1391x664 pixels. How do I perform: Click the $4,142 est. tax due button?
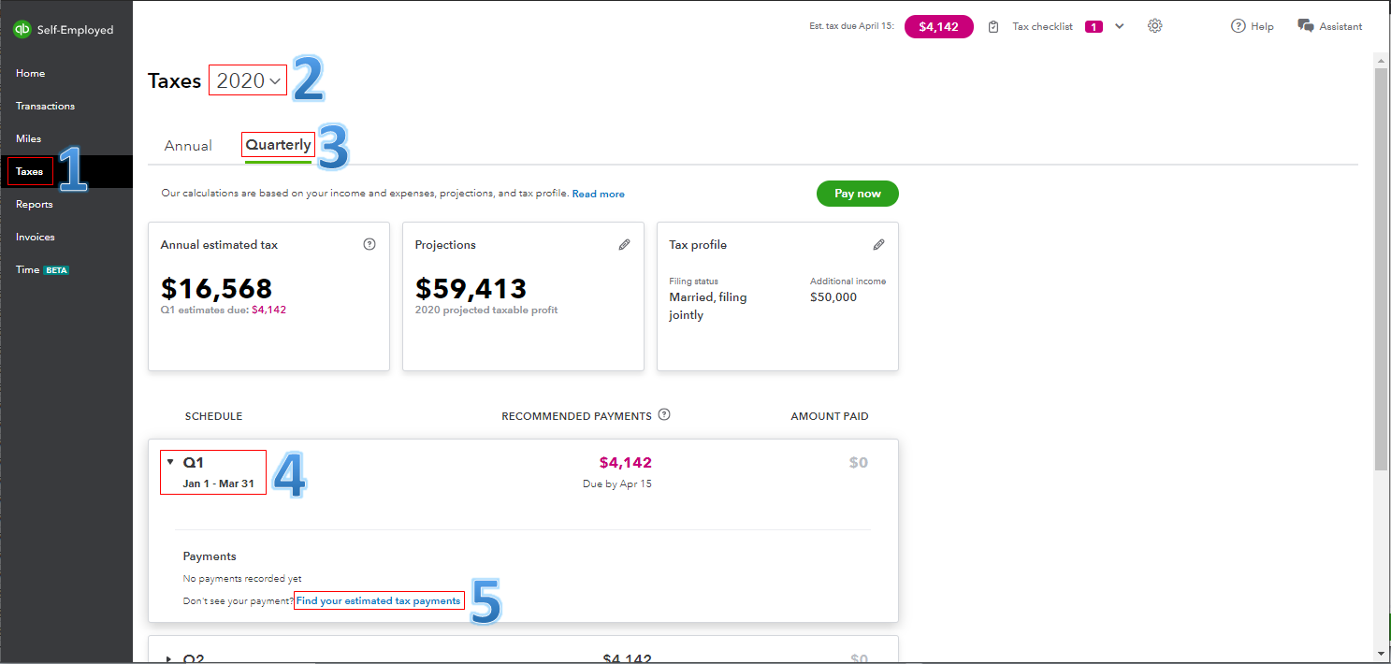[938, 27]
